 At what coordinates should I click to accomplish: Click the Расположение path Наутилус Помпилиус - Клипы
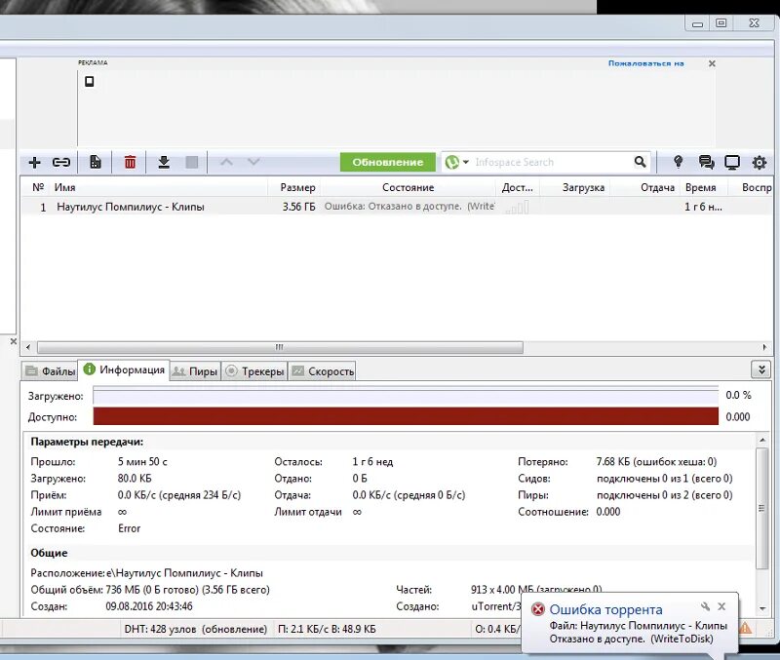(x=184, y=573)
